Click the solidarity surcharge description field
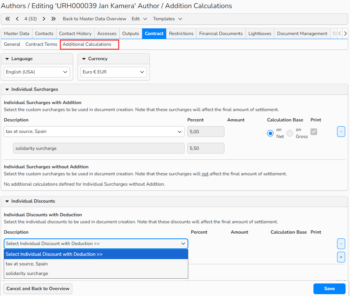The width and height of the screenshot is (350, 296). click(x=99, y=148)
